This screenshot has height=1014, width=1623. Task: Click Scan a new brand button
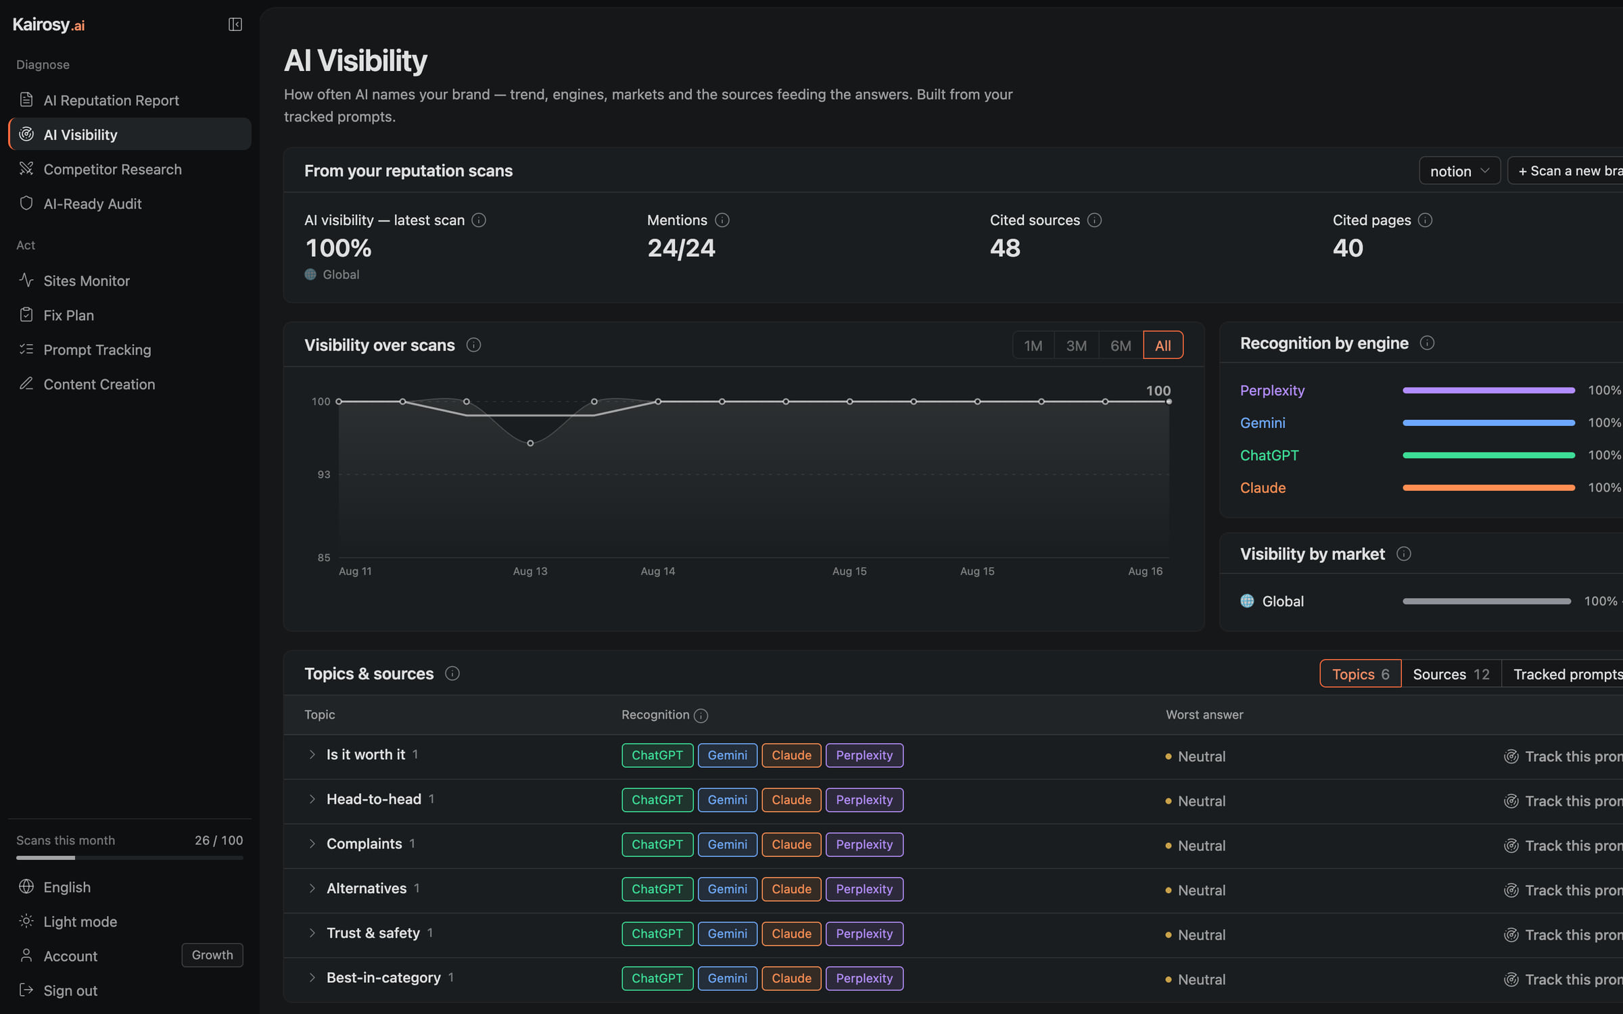(x=1566, y=171)
